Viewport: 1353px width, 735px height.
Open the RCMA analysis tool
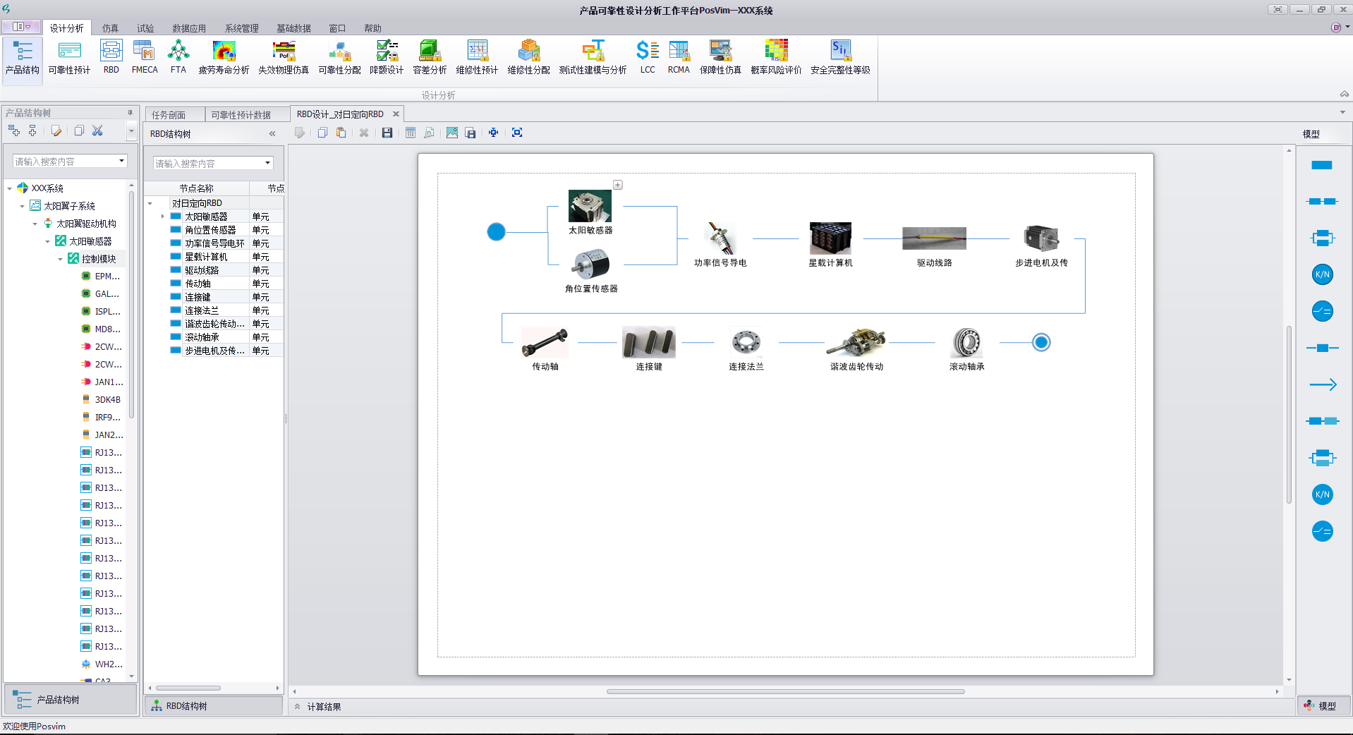coord(679,56)
